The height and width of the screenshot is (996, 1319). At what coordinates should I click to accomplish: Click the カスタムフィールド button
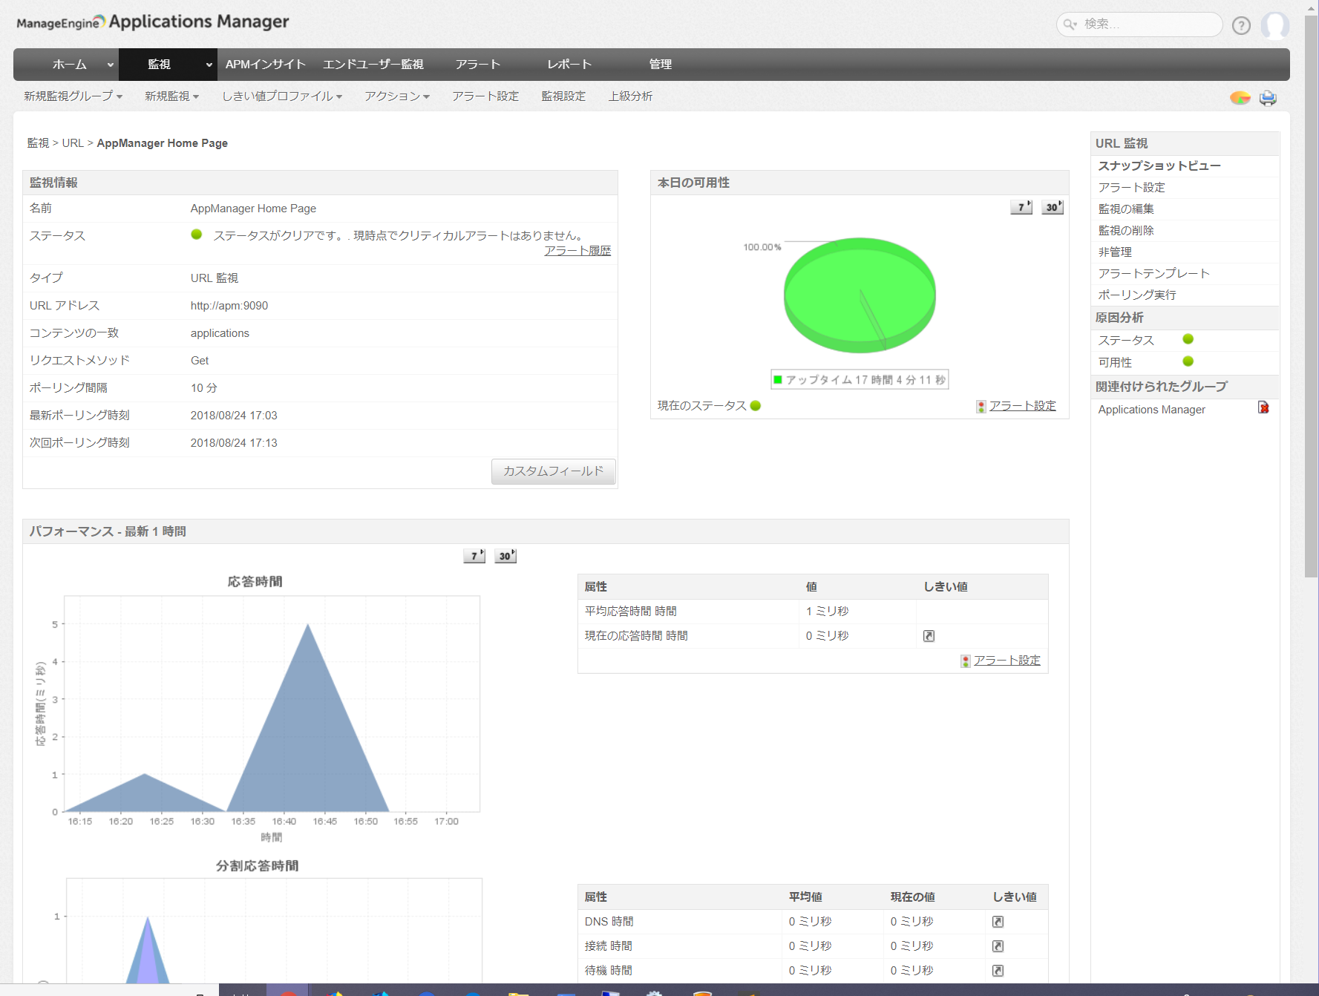coord(553,471)
